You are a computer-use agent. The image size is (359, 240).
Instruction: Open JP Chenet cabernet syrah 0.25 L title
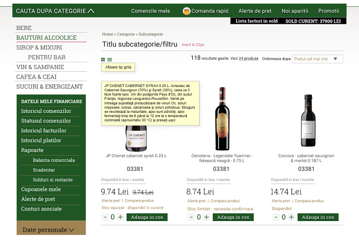coord(136,156)
